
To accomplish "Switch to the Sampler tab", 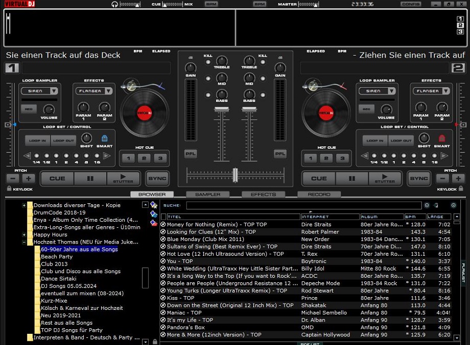I will point(208,194).
